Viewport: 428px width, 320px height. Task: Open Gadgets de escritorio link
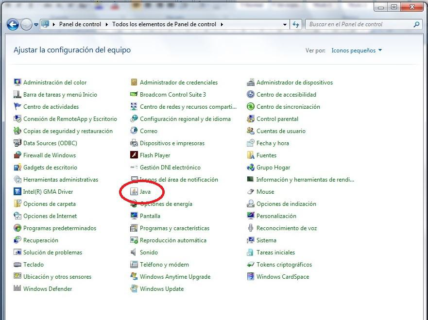50,167
